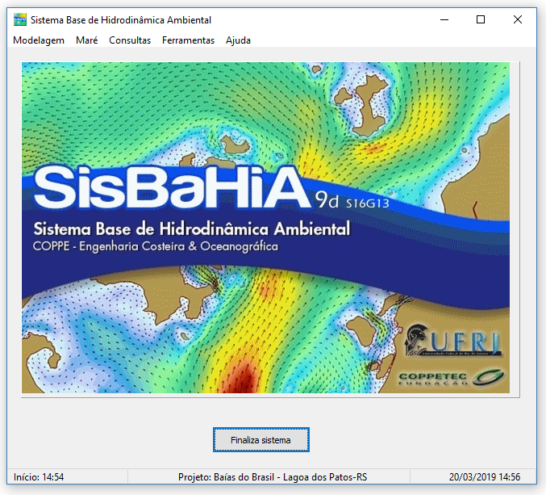Click the SisBaHiA app icon in title bar

coord(20,20)
